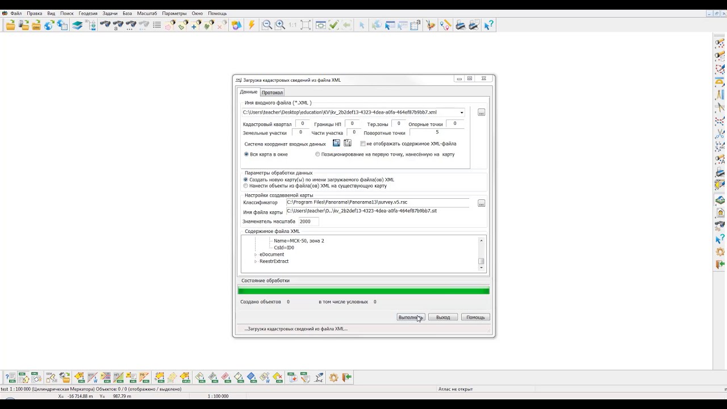Image resolution: width=727 pixels, height=409 pixels.
Task: Click the Классификатор path field
Action: point(378,202)
